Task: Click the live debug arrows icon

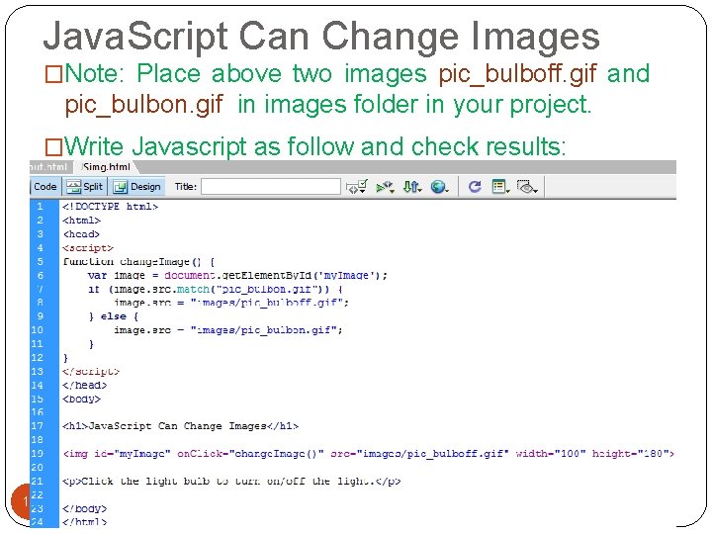Action: pyautogui.click(x=385, y=187)
